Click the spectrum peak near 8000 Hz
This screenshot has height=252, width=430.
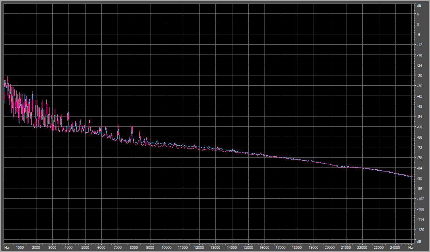point(132,124)
